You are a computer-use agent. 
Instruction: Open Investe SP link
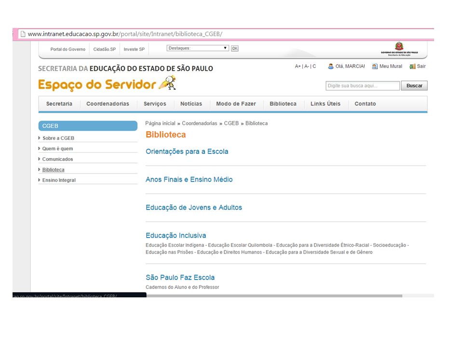(134, 49)
